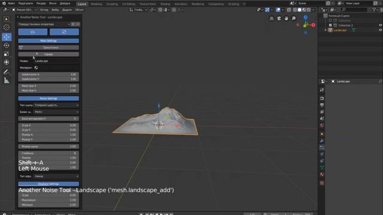Screen dimensions: 383x215
Task: Open the effect type dropdown
Action: click(56, 176)
